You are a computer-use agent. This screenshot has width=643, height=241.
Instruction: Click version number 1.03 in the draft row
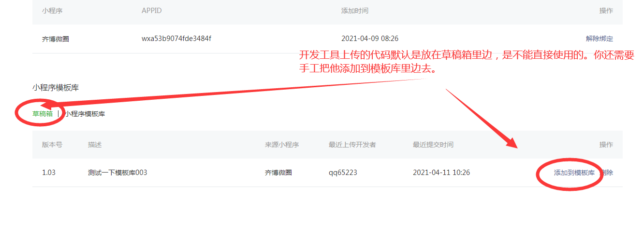[49, 173]
